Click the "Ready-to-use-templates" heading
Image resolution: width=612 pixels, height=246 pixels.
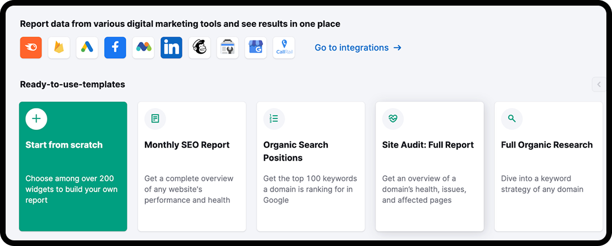coord(72,84)
